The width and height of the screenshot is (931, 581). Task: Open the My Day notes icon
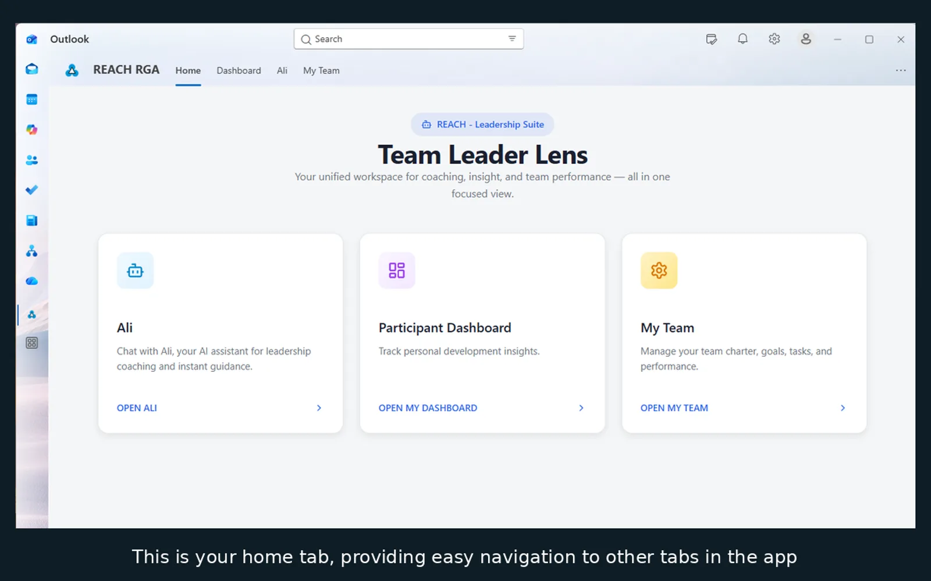(711, 39)
